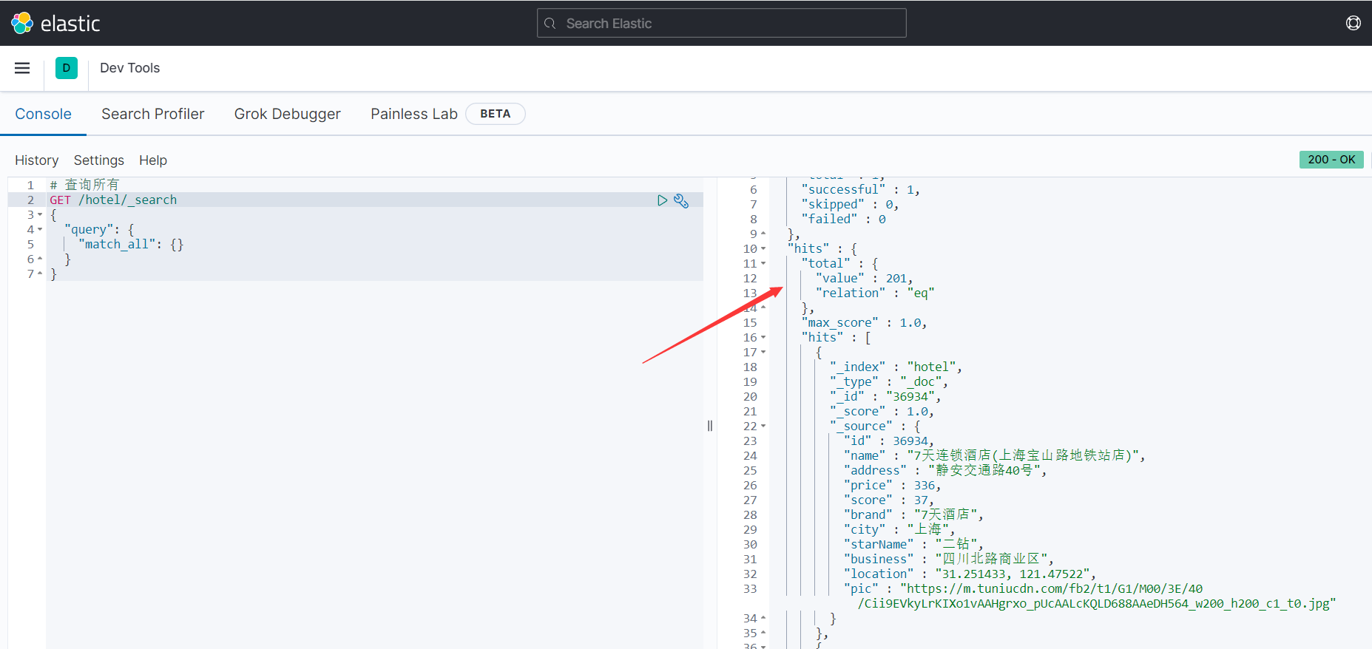Click the "address" line in the response
Viewport: 1372px width, 649px height.
click(x=945, y=471)
